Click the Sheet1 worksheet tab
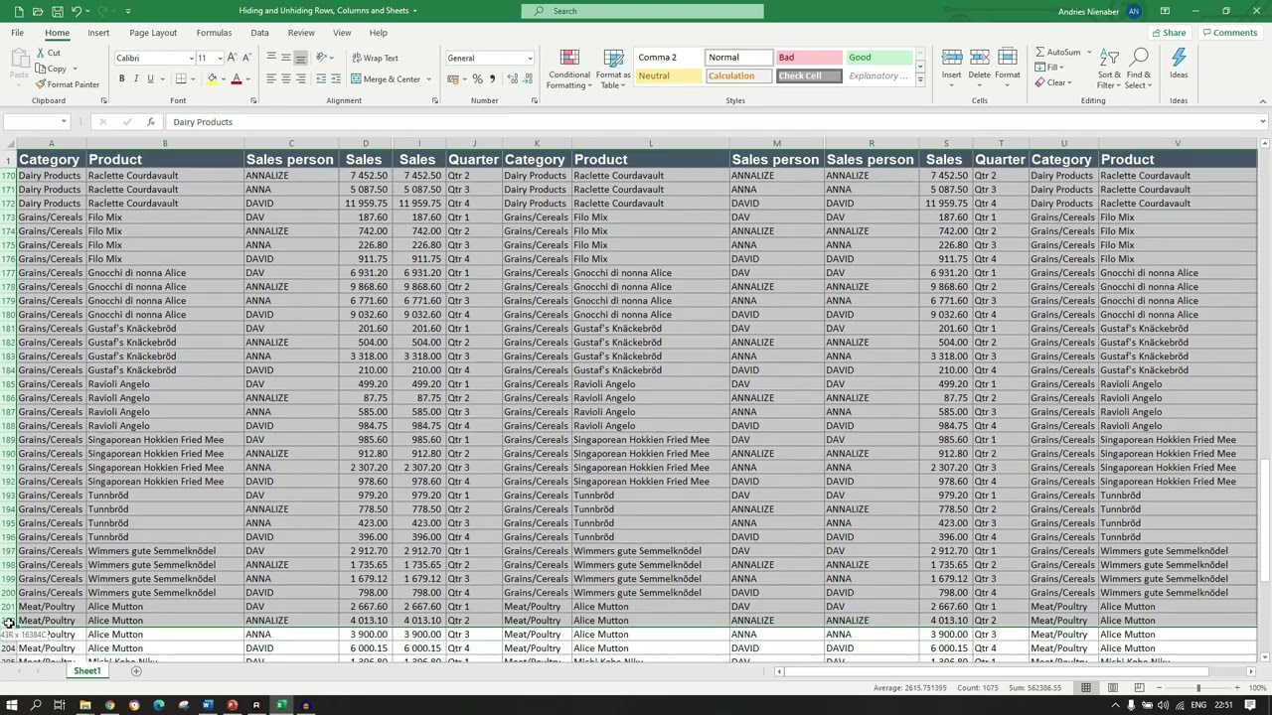Screen dimensions: 1272x715 click(x=86, y=671)
